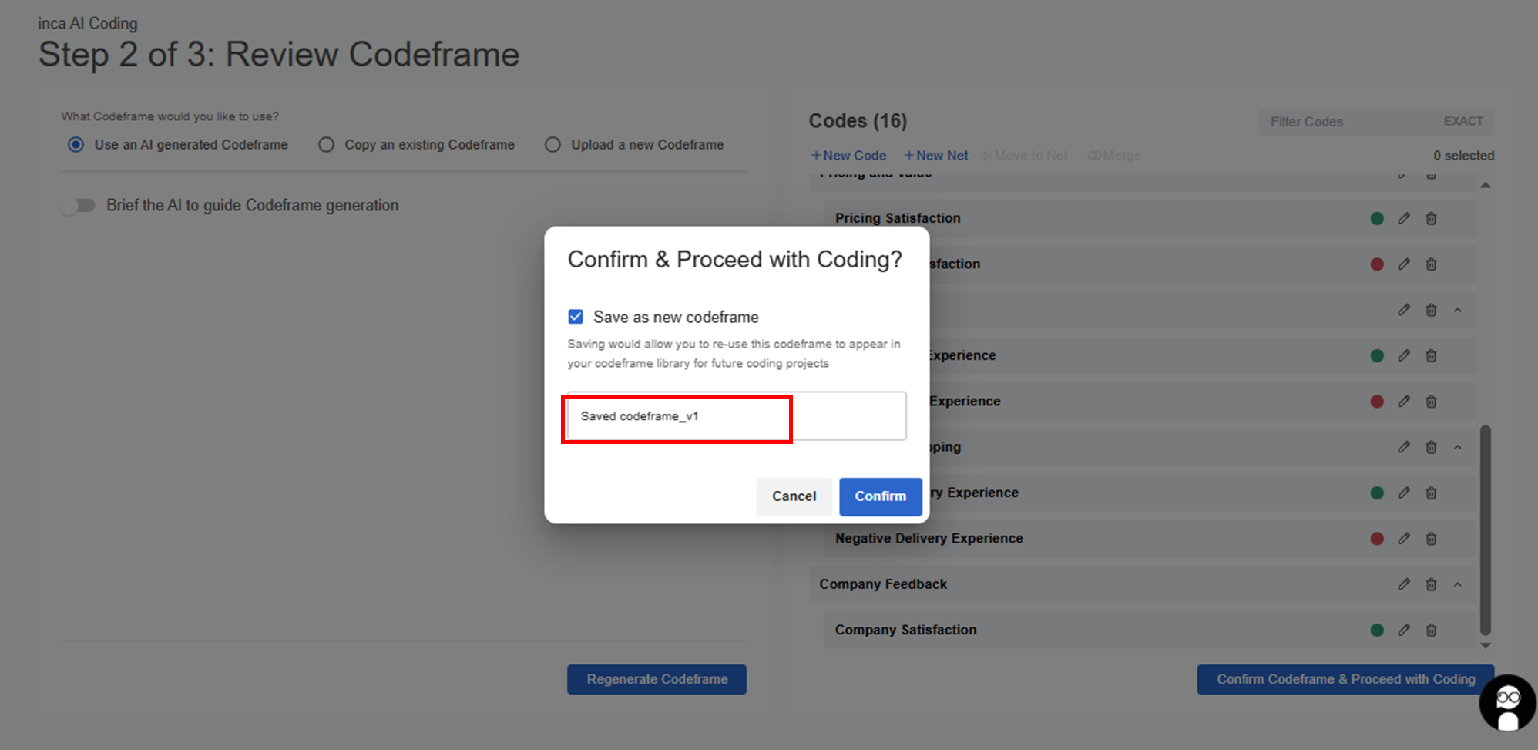The image size is (1538, 750).
Task: Toggle Brief the AI to guide generation
Action: (x=79, y=205)
